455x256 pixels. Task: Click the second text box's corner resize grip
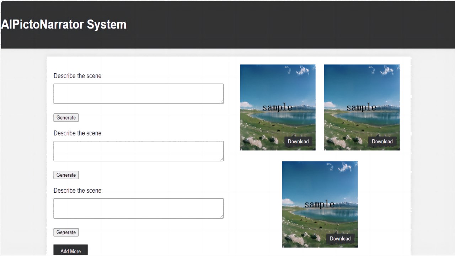pos(221,159)
